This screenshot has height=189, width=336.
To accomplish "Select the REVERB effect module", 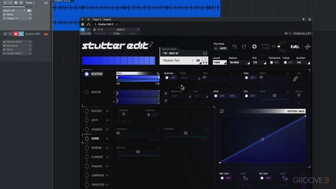I will 97,148.
